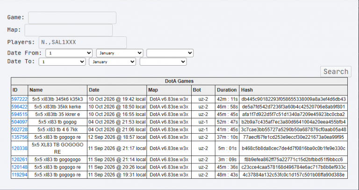Open the Date From month dropdown

[x=120, y=53]
